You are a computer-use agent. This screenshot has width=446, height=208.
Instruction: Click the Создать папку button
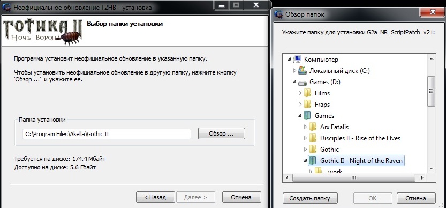(310, 198)
